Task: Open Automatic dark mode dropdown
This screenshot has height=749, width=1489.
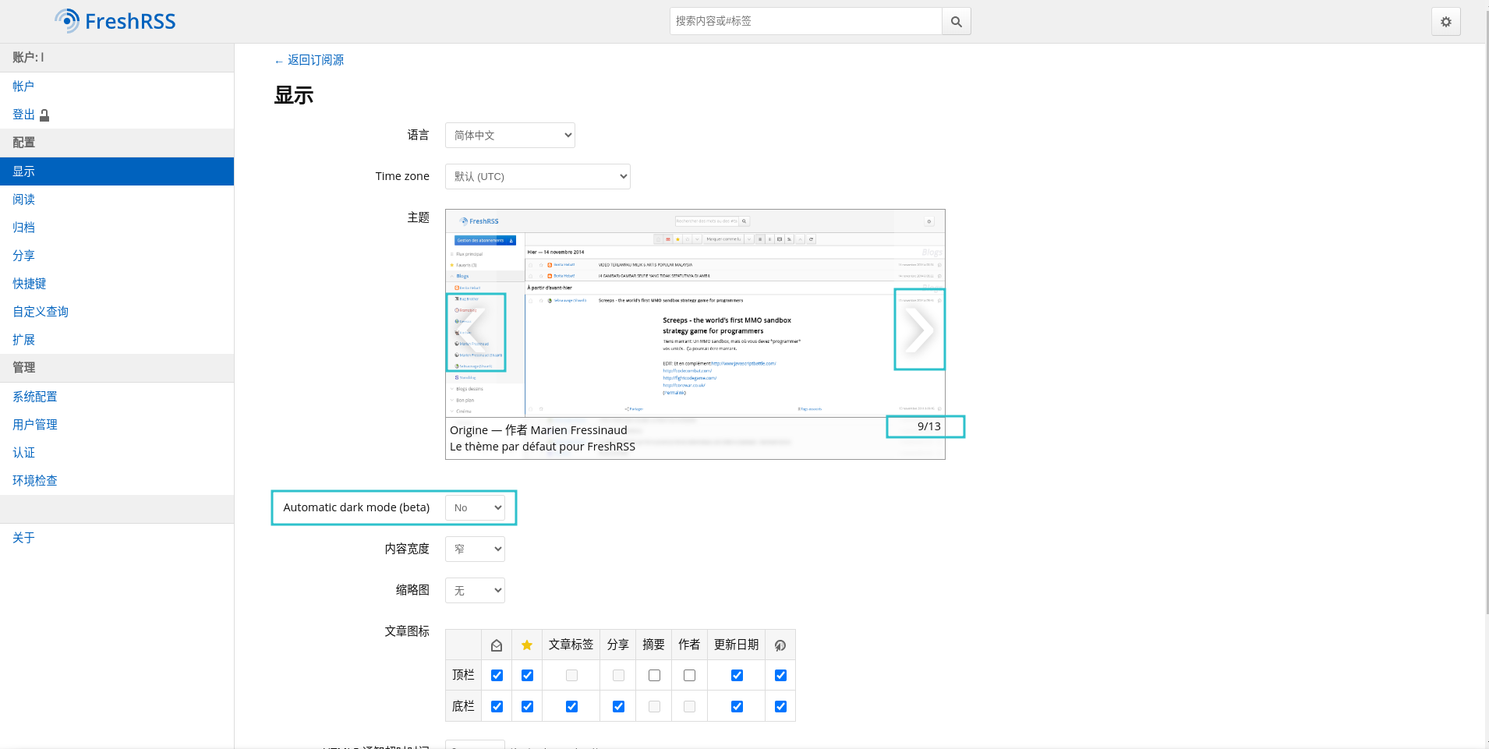Action: click(475, 508)
